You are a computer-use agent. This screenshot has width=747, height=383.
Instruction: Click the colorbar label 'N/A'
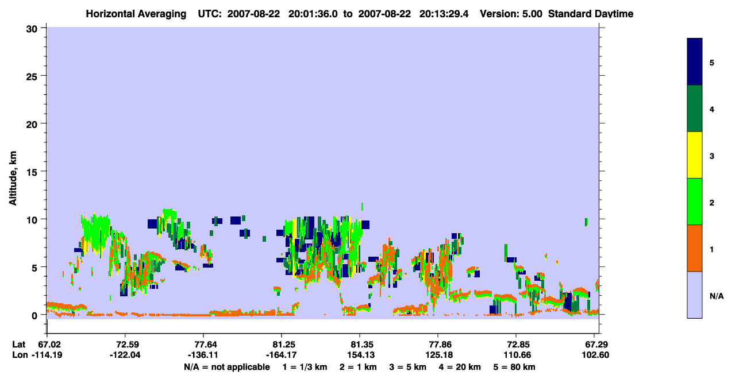[716, 296]
